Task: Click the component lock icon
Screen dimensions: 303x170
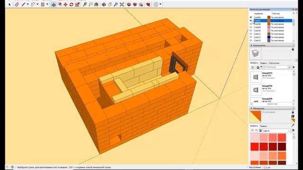Action: (293, 49)
